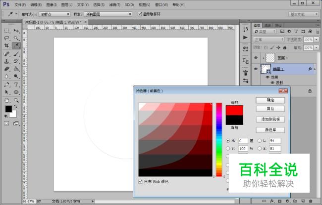Click 确定 in the color picker
Image resolution: width=322 pixels, height=205 pixels.
(x=270, y=100)
